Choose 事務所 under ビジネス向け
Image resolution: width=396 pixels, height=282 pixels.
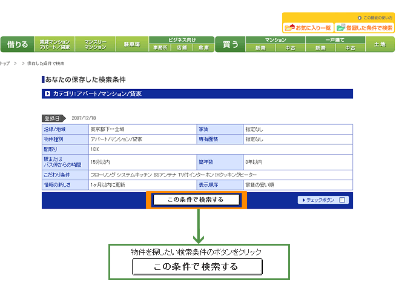(159, 48)
